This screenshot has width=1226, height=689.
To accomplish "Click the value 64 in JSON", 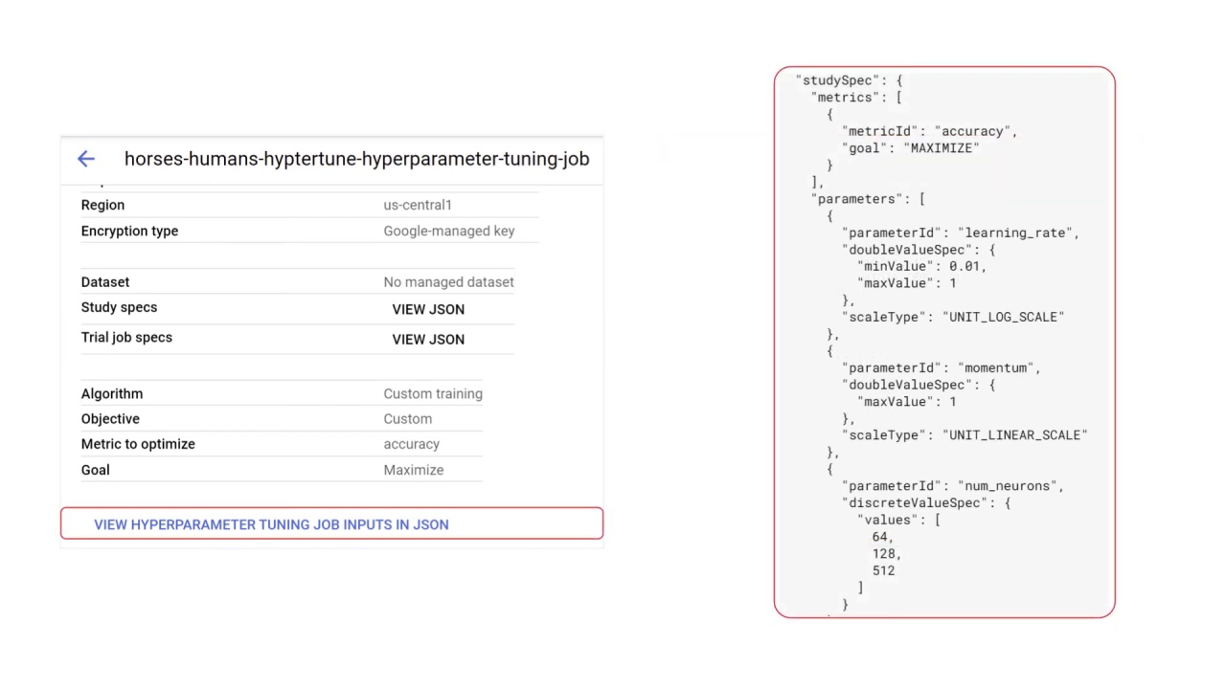I will [880, 537].
